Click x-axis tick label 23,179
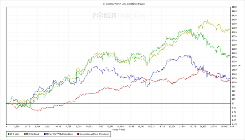245x140 pixels. tap(192, 126)
